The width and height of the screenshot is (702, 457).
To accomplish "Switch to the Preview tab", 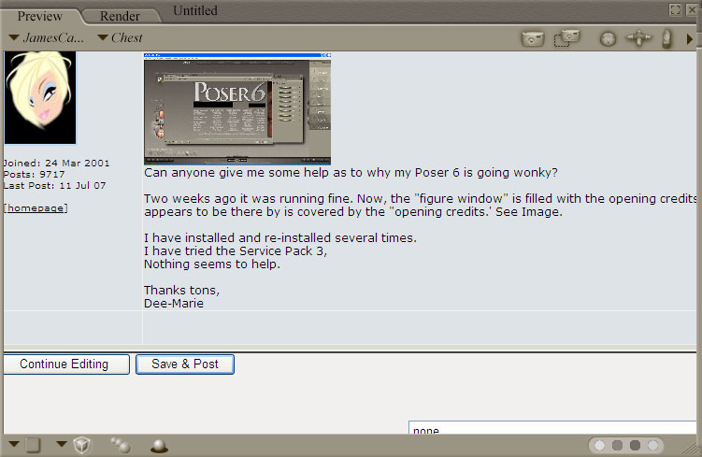I will coord(40,16).
